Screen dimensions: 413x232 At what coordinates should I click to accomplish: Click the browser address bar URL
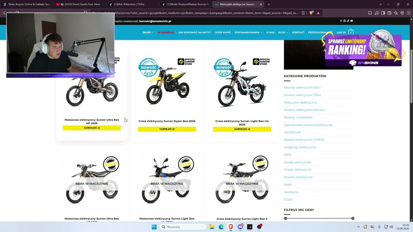pyautogui.click(x=206, y=13)
